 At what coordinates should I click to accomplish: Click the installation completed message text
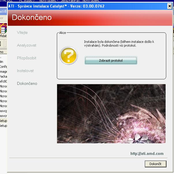[x=119, y=43]
